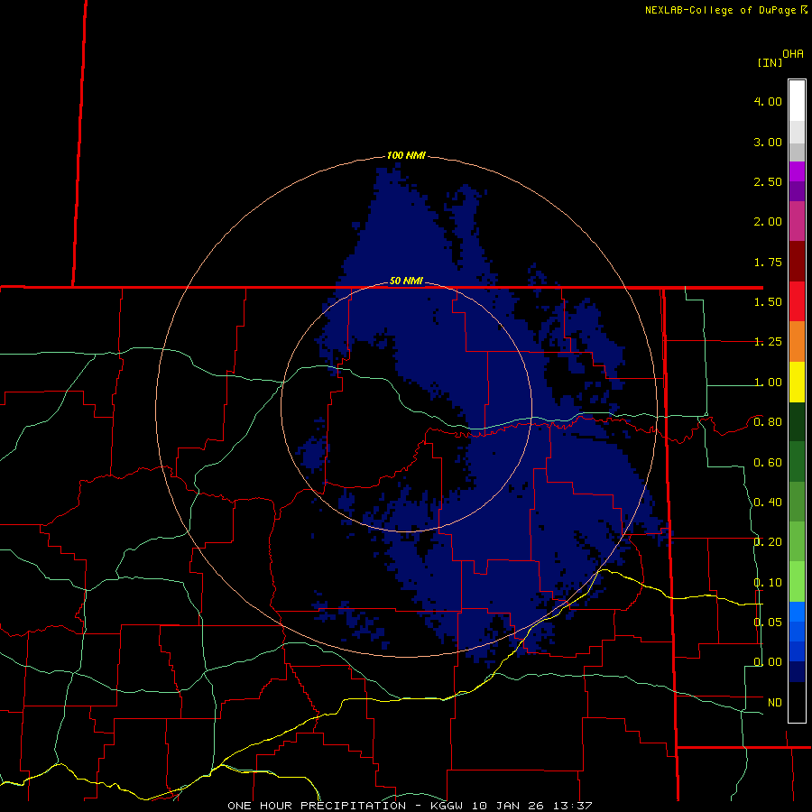812x812 pixels.
Task: Select the 4.00 legend value
Action: [x=768, y=101]
